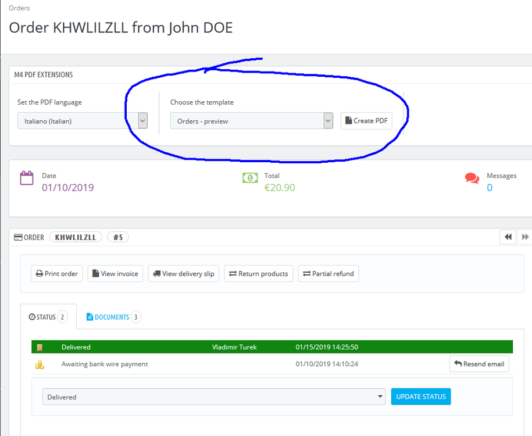Viewport: 532px width, 436px height.
Task: Click the green money Total icon
Action: (250, 178)
